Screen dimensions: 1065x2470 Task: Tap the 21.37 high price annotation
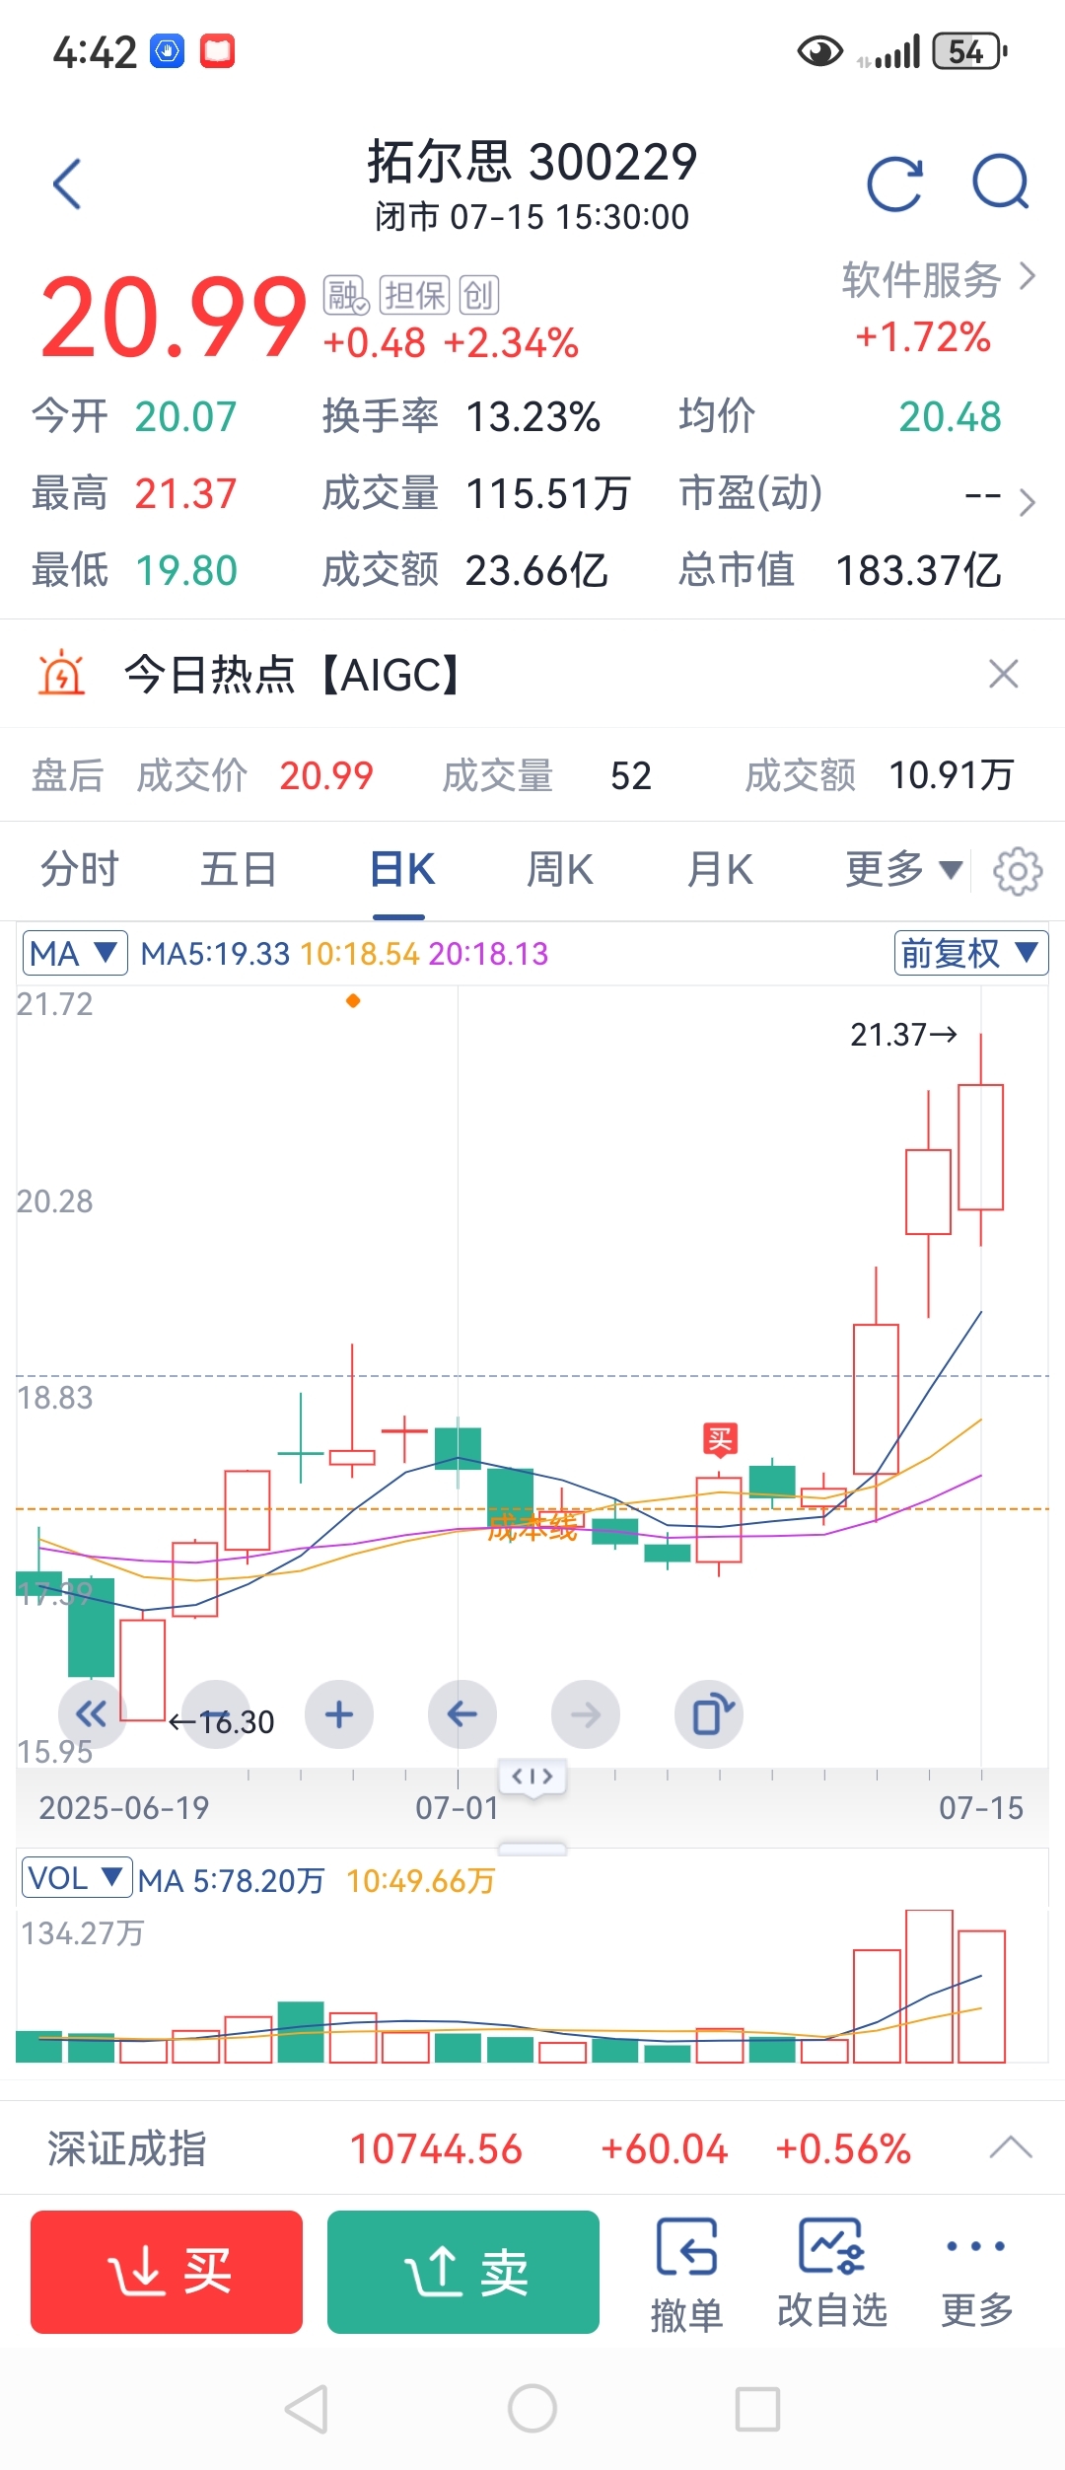pos(903,1034)
